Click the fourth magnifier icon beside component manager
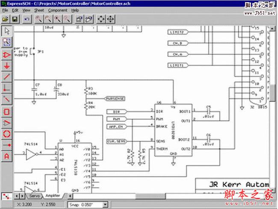 coord(67,19)
